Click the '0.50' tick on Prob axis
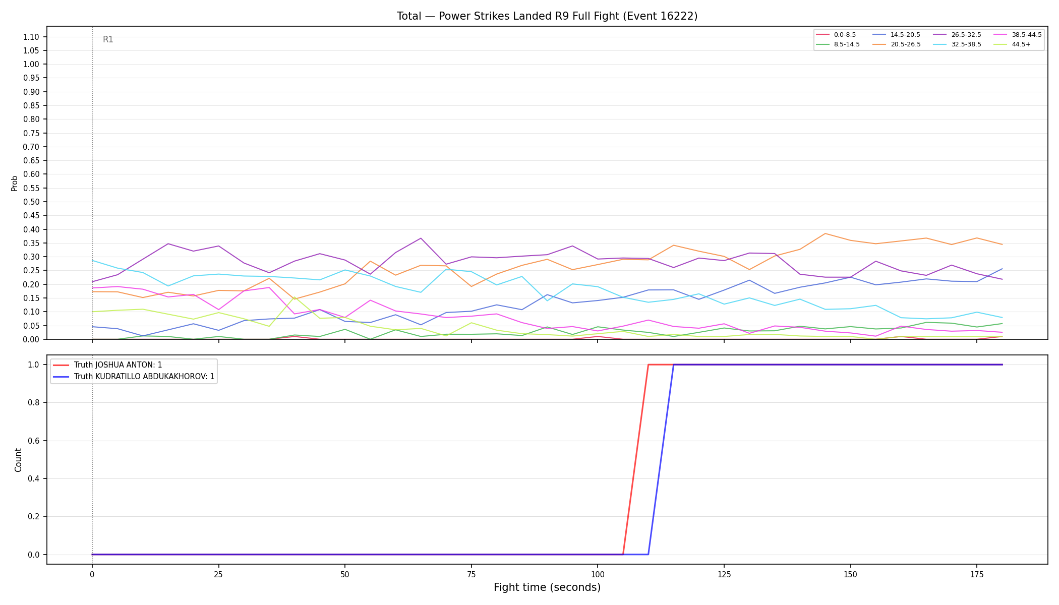1059x605 pixels. coord(31,202)
